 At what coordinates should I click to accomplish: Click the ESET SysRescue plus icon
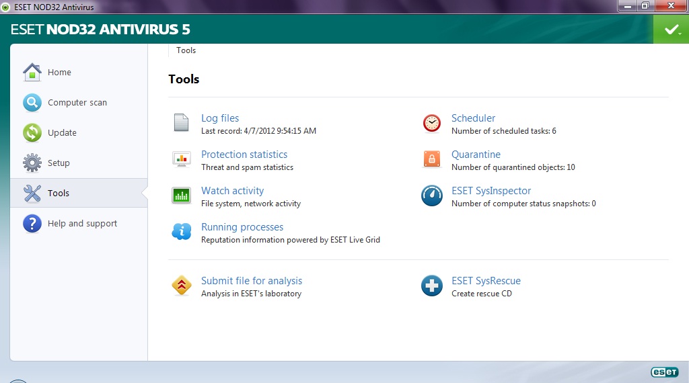pyautogui.click(x=432, y=286)
